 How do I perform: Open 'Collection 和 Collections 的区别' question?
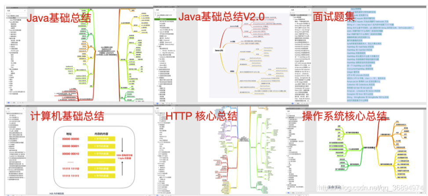click(361, 84)
